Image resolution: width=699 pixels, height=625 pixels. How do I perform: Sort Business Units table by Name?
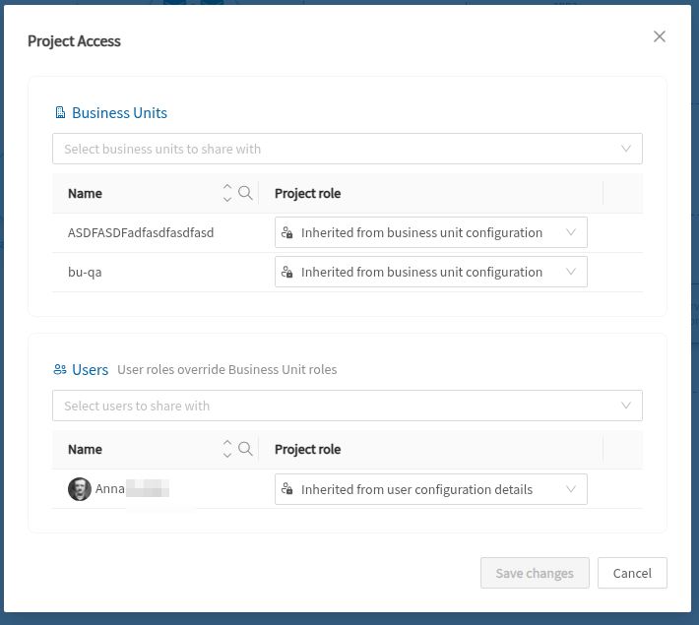227,194
